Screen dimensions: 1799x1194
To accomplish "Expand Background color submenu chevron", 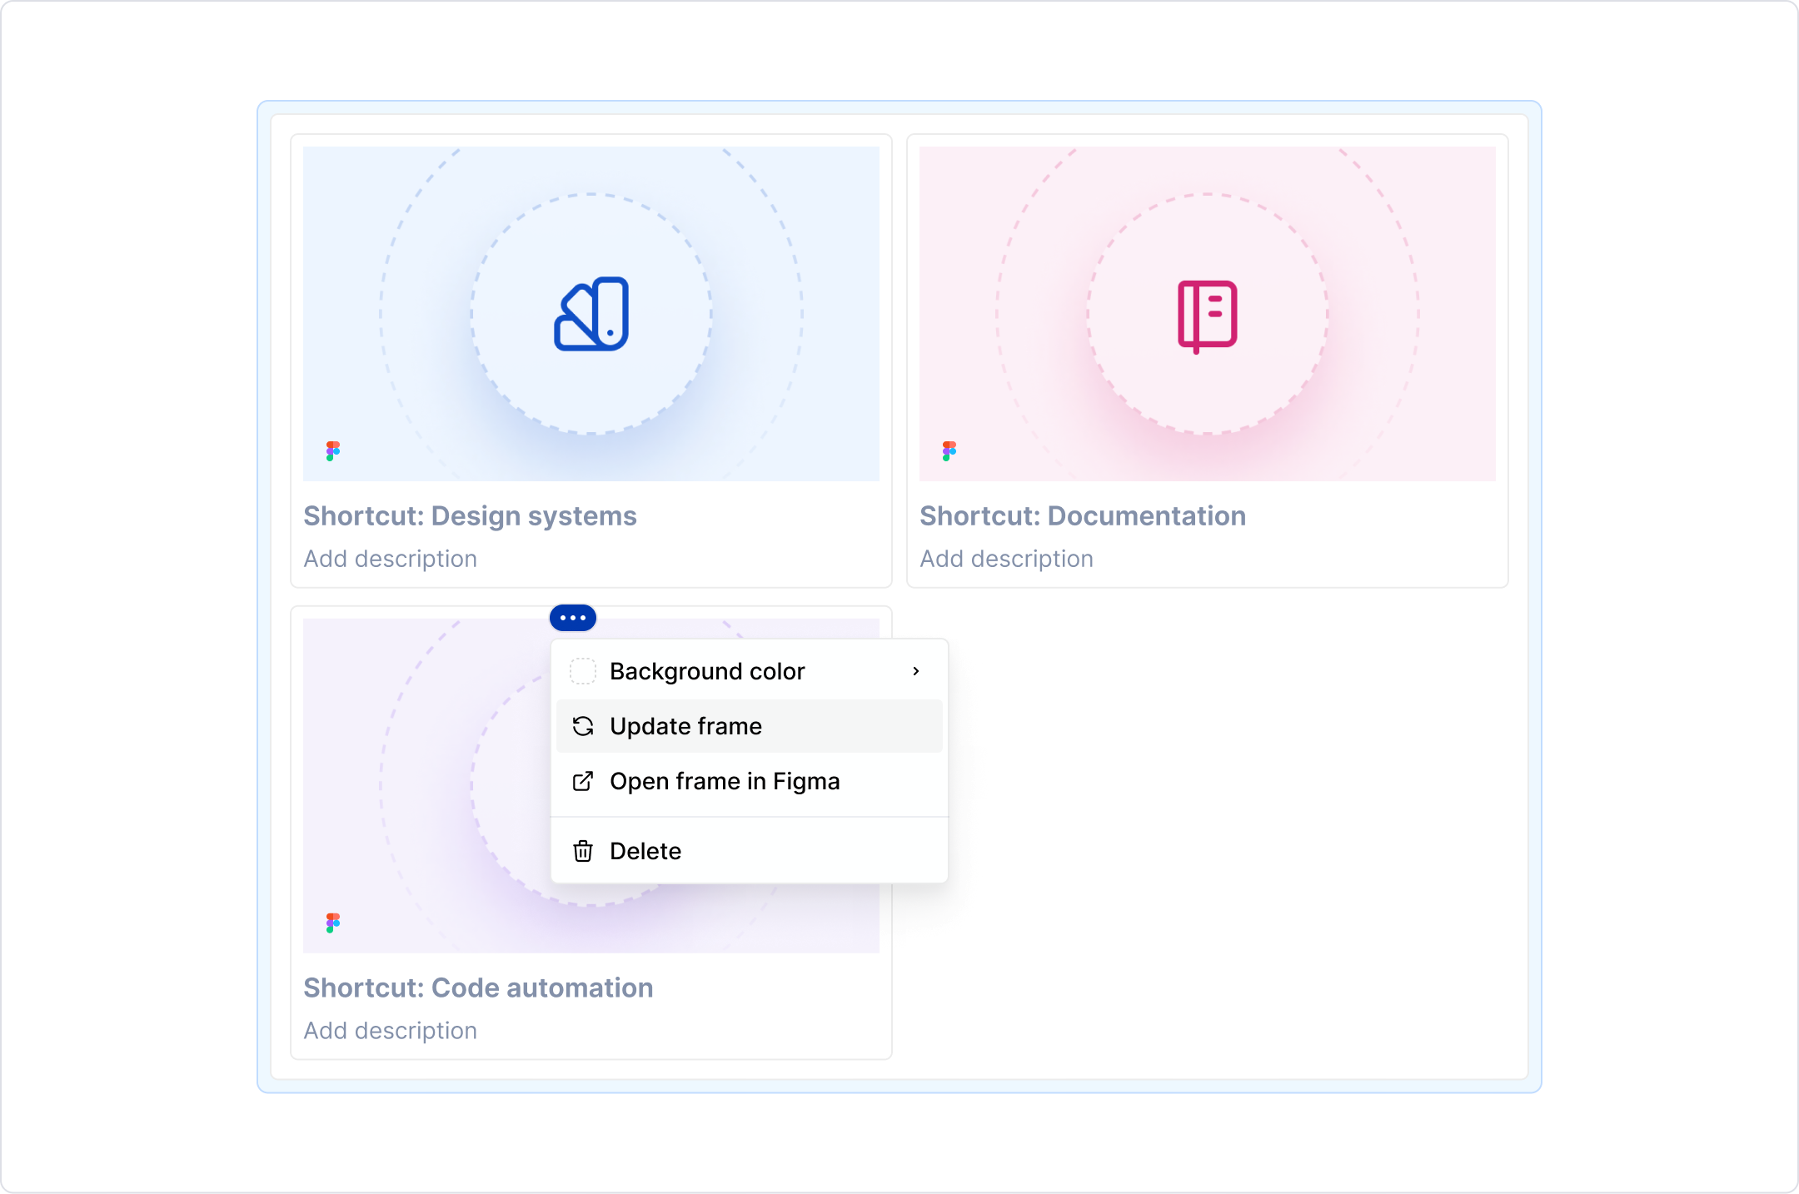I will 916,671.
